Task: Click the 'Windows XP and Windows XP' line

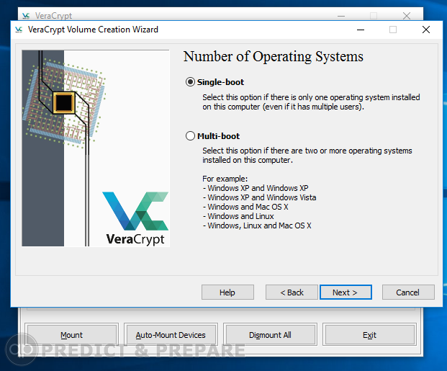Action: [256, 188]
